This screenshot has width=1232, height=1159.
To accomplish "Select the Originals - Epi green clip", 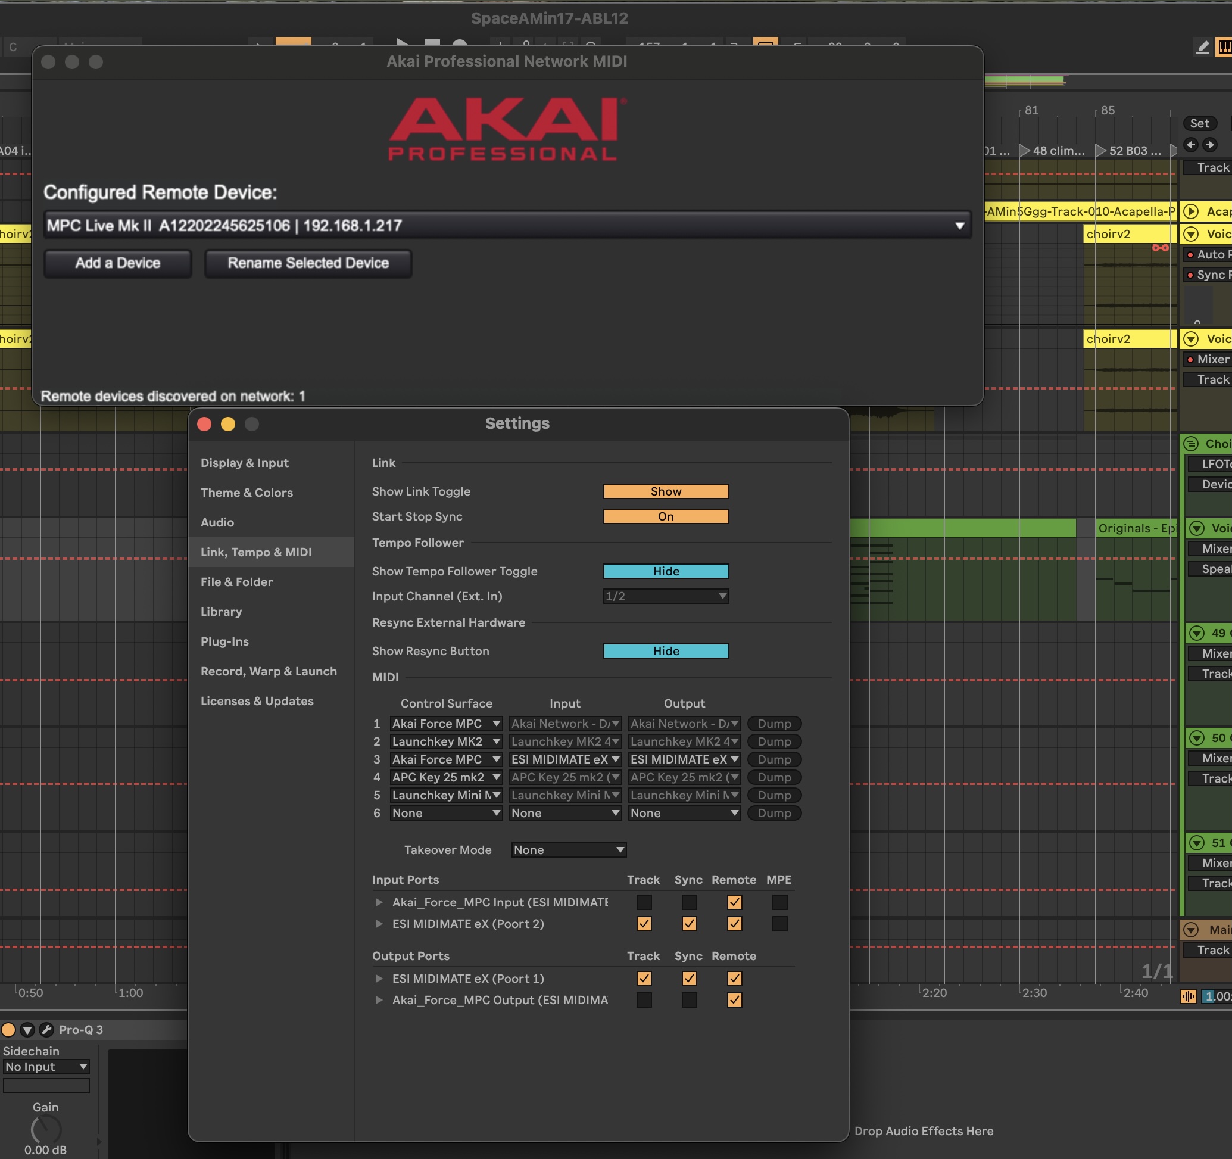I will 1136,528.
